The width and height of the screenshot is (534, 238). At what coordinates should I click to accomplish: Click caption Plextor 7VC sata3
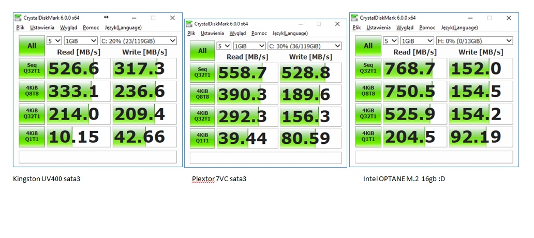click(219, 178)
